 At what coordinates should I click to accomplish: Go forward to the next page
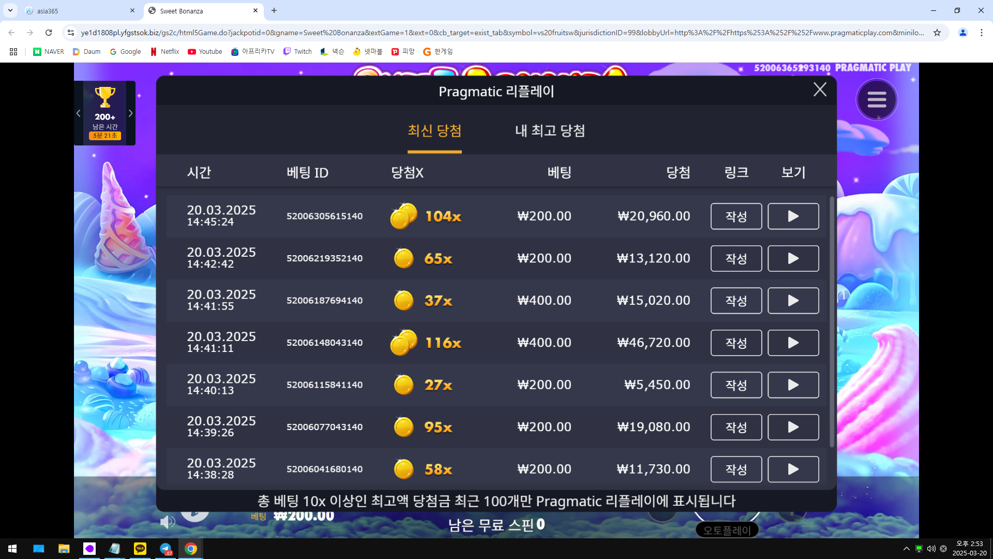point(30,33)
